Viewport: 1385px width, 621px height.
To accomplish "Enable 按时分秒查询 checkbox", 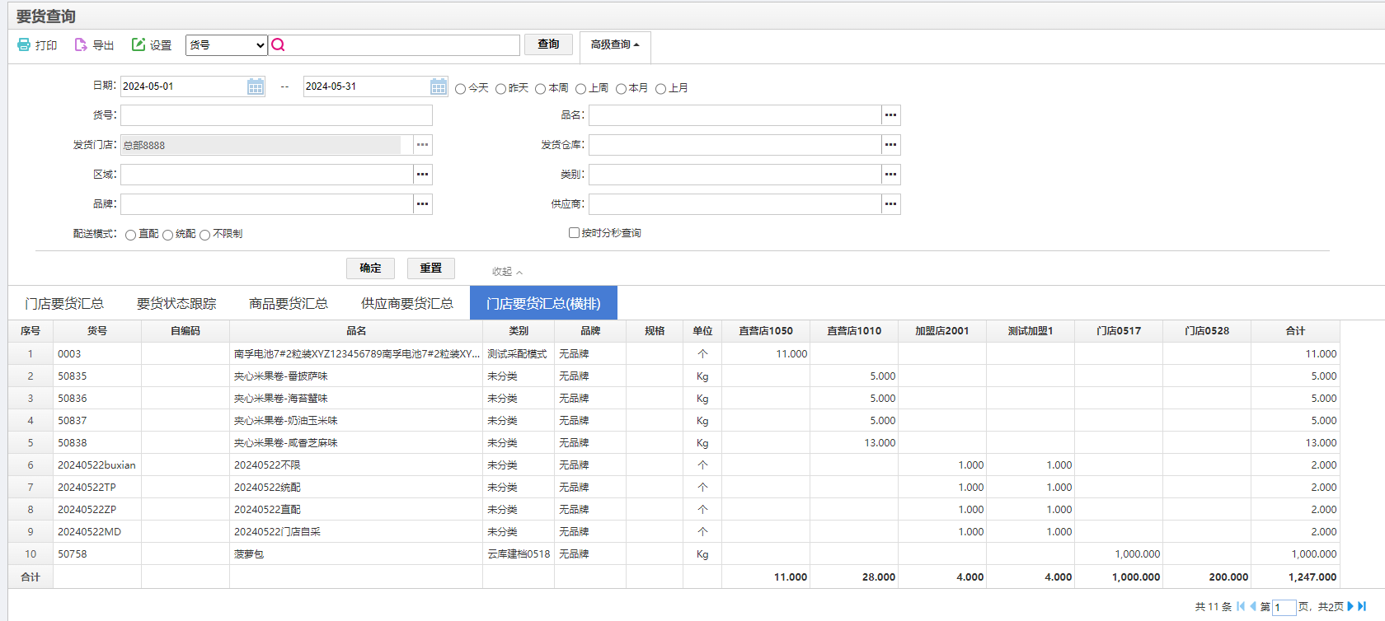I will (x=574, y=233).
